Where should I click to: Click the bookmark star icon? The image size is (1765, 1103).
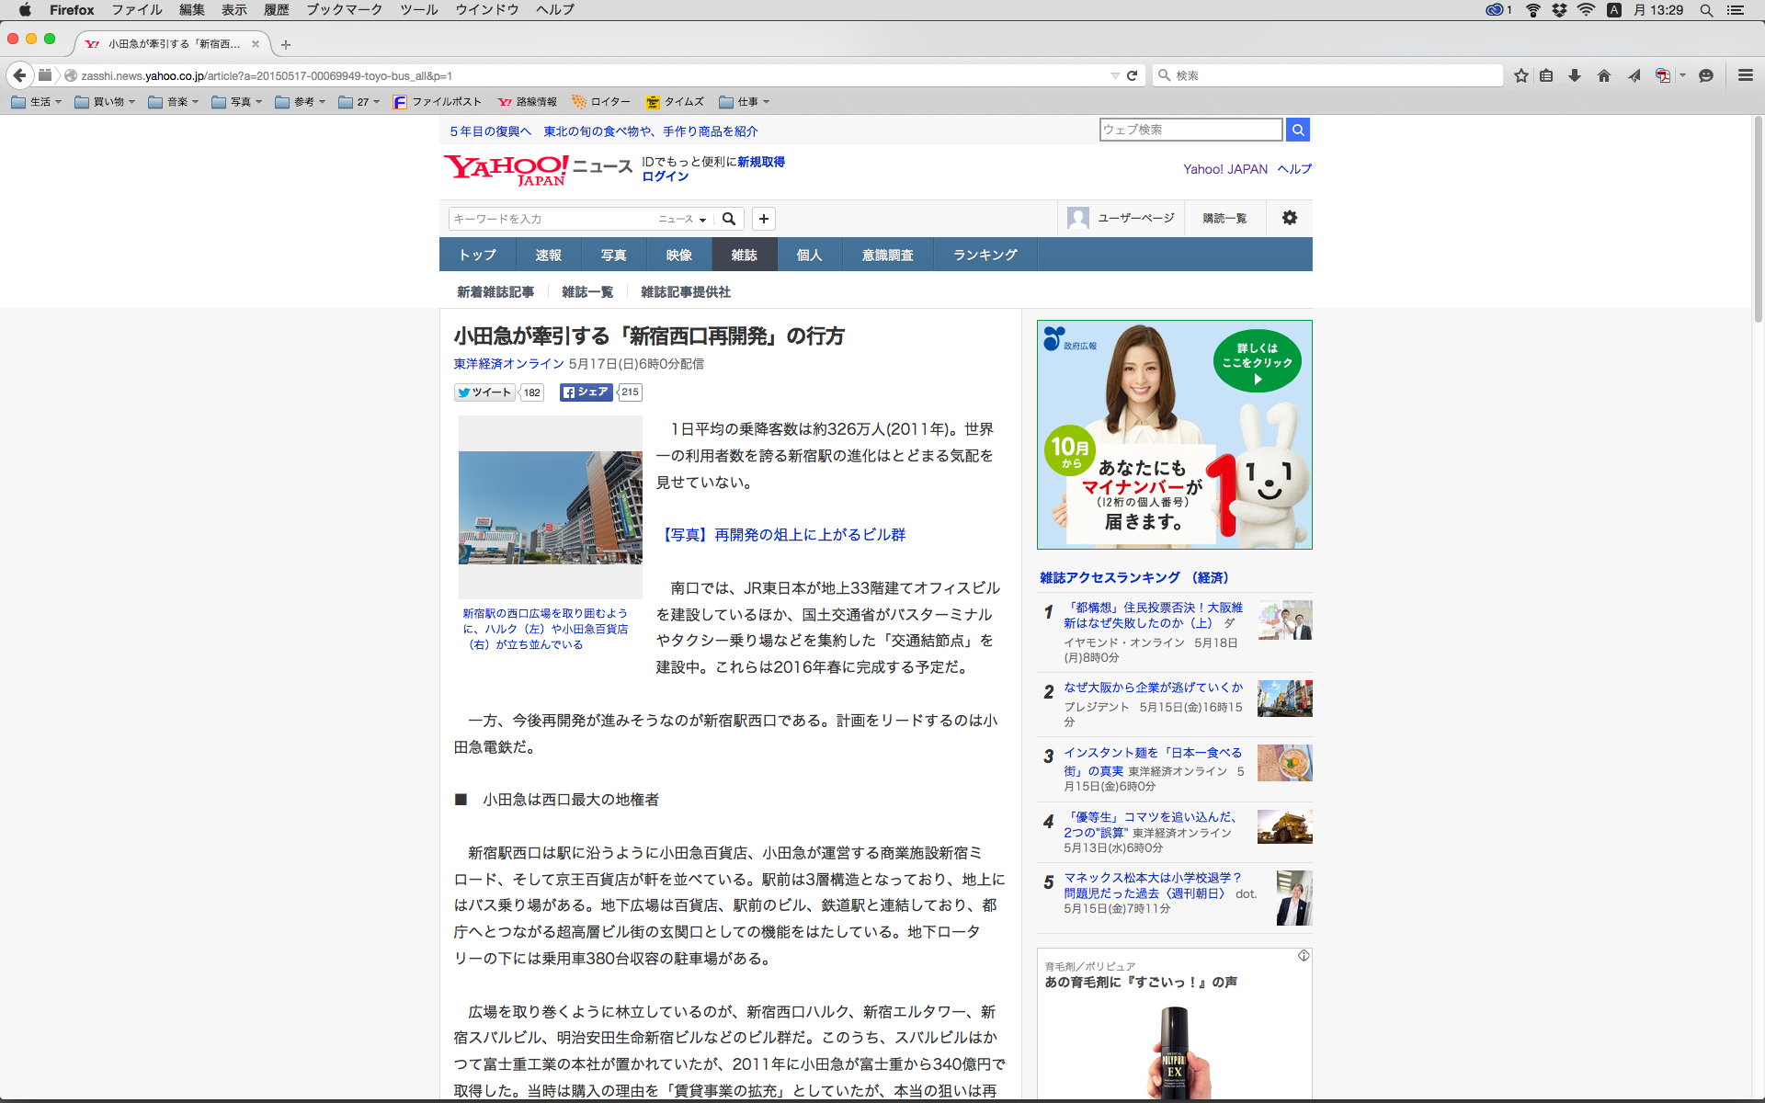(1521, 75)
